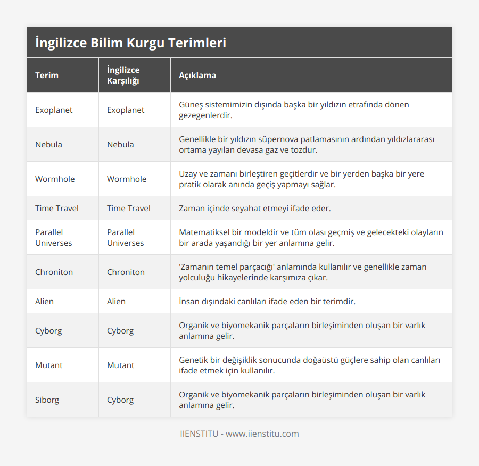Select 'Nebula' in the İngilizce Karşılığı column
This screenshot has height=466, width=479.
pyautogui.click(x=120, y=144)
